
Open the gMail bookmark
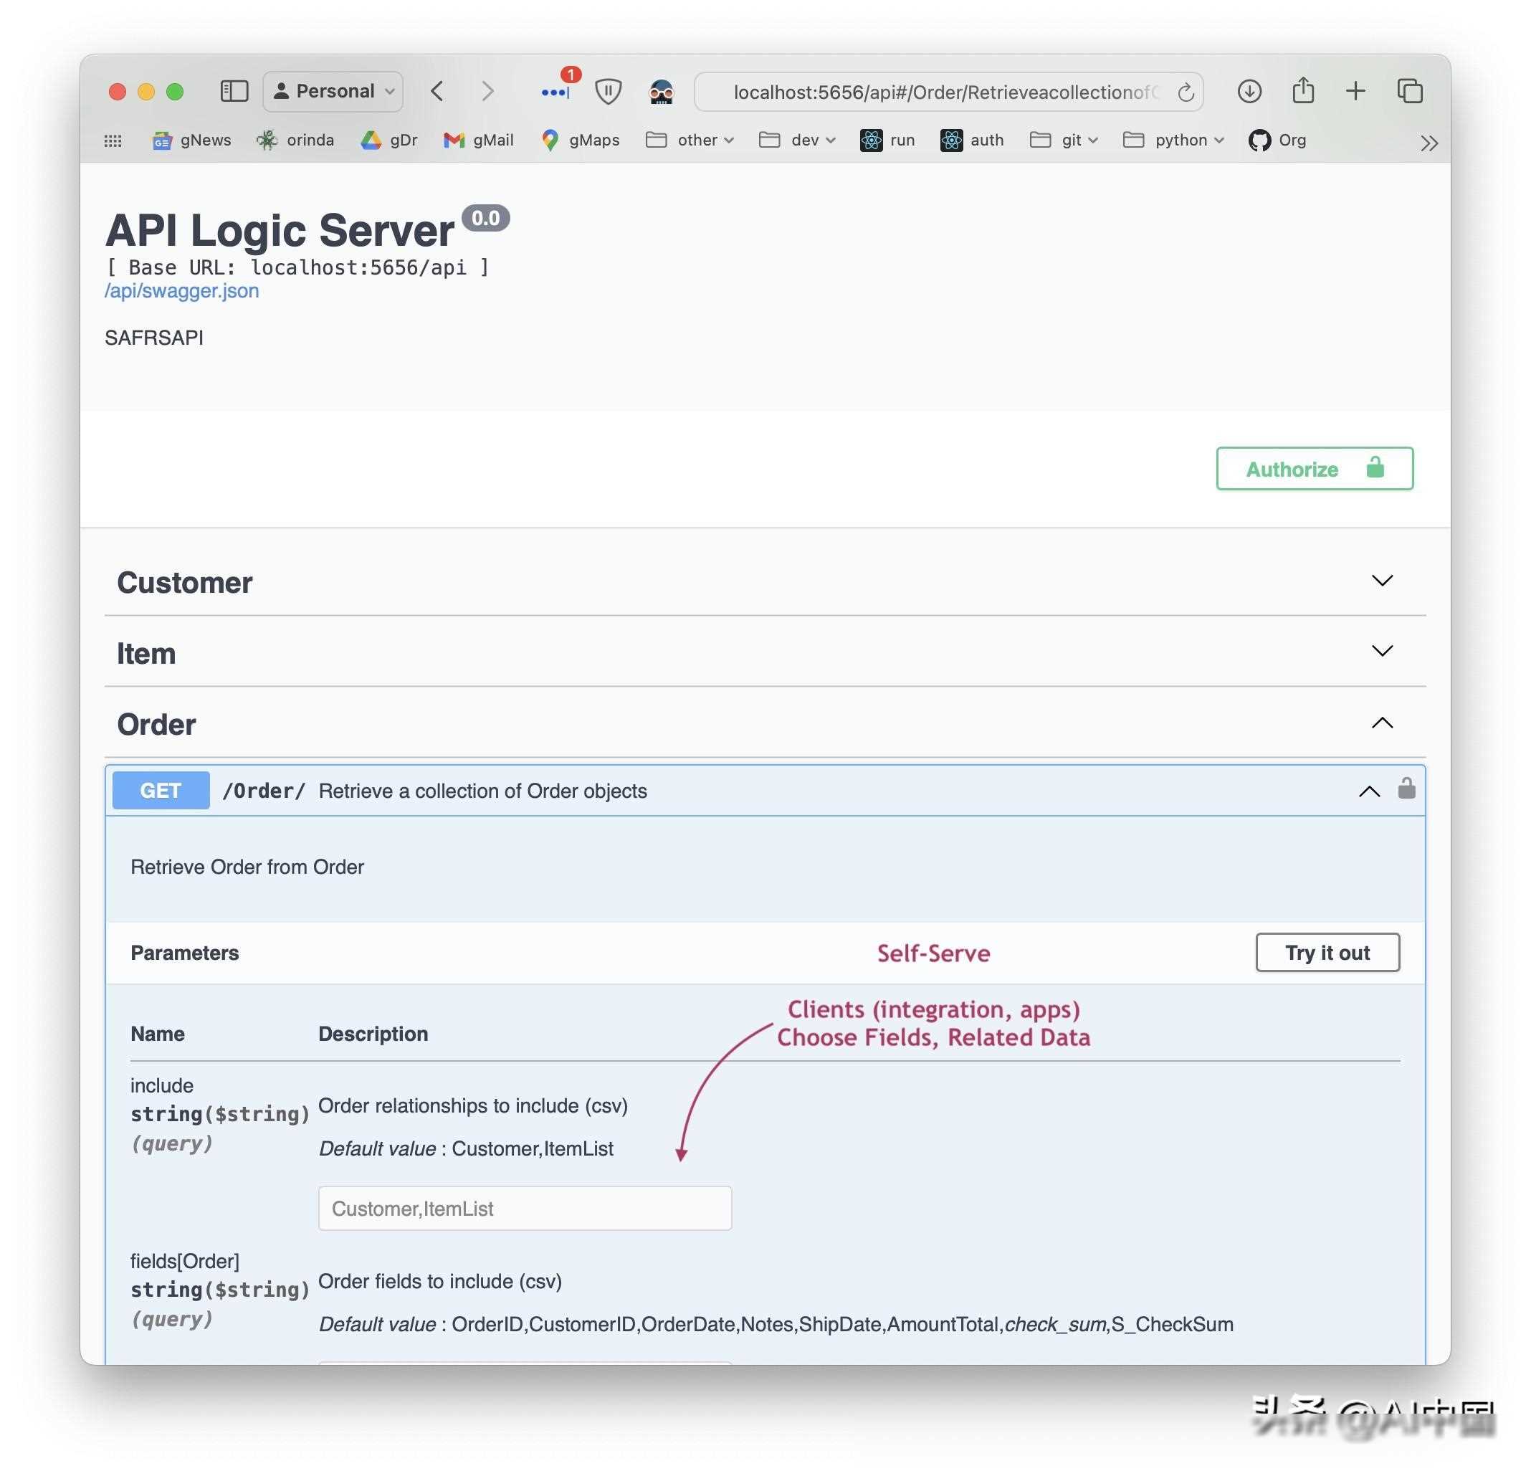(478, 141)
